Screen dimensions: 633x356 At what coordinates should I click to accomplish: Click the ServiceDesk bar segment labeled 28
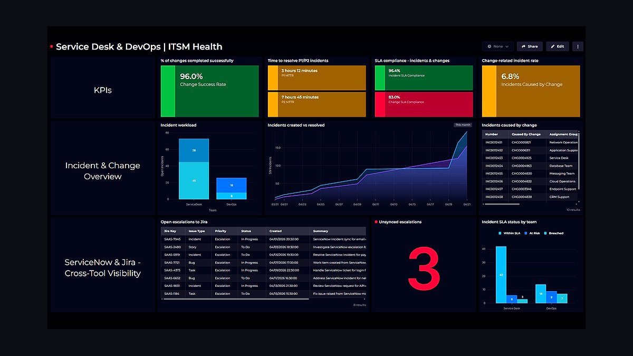194,151
